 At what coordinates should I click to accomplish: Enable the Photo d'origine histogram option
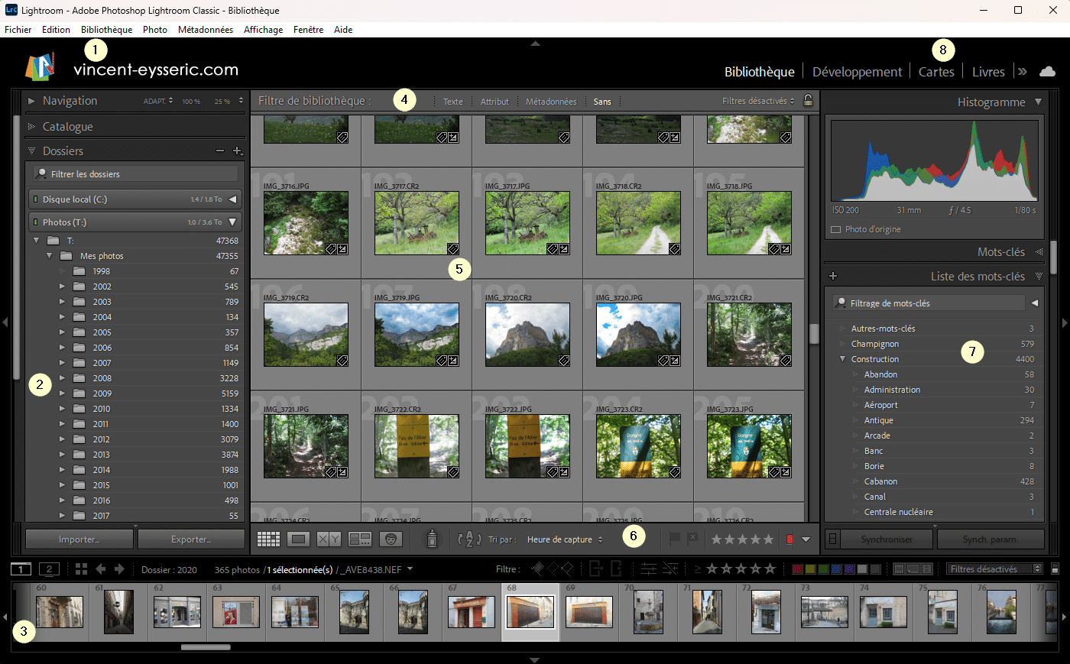tap(835, 228)
